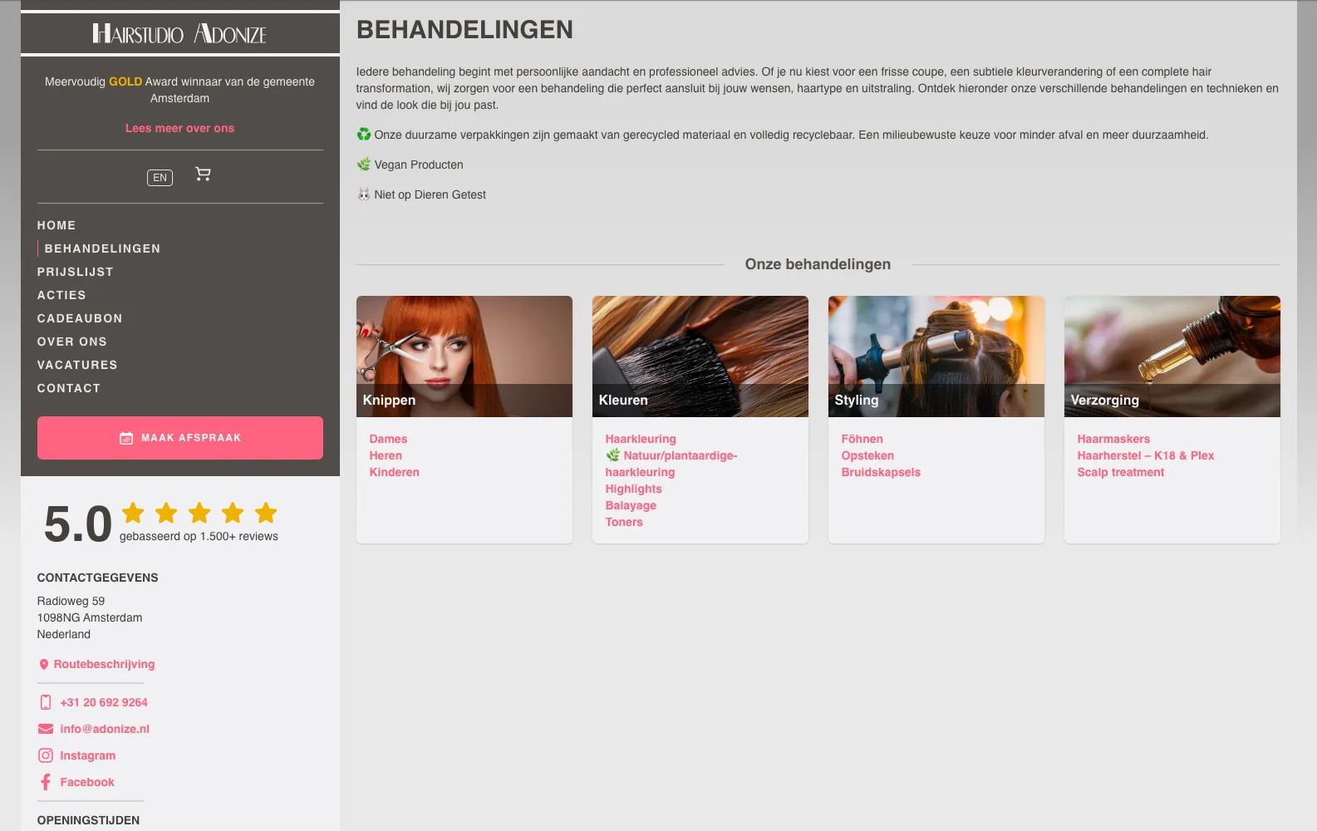
Task: Click 'gebasseerd op 1.500+ reviews' text
Action: [199, 536]
